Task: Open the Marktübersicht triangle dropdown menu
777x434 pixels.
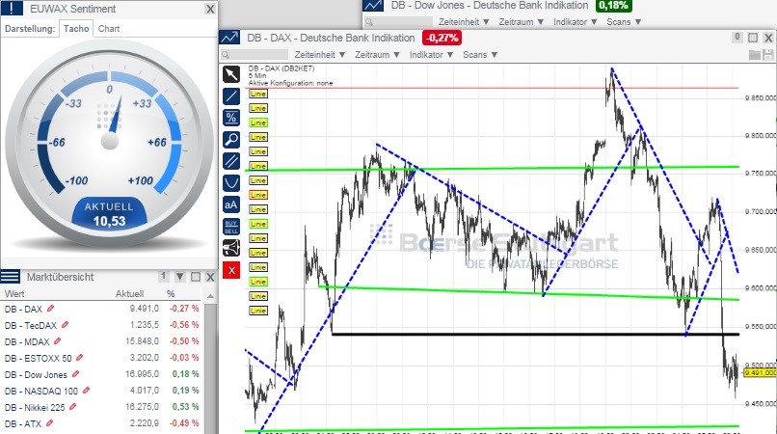Action: click(180, 277)
